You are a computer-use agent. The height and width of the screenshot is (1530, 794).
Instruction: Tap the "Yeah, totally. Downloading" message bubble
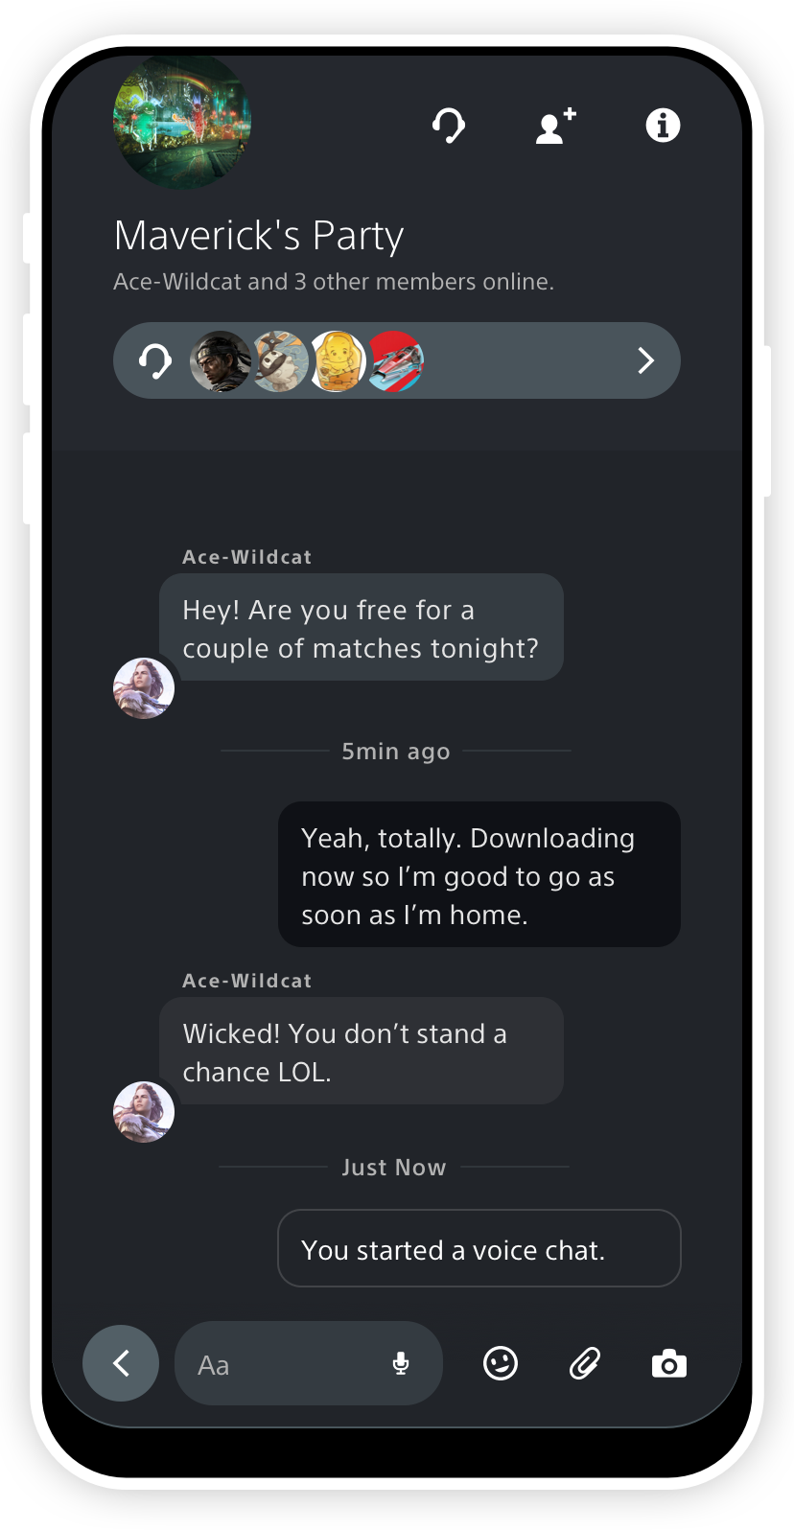click(479, 874)
